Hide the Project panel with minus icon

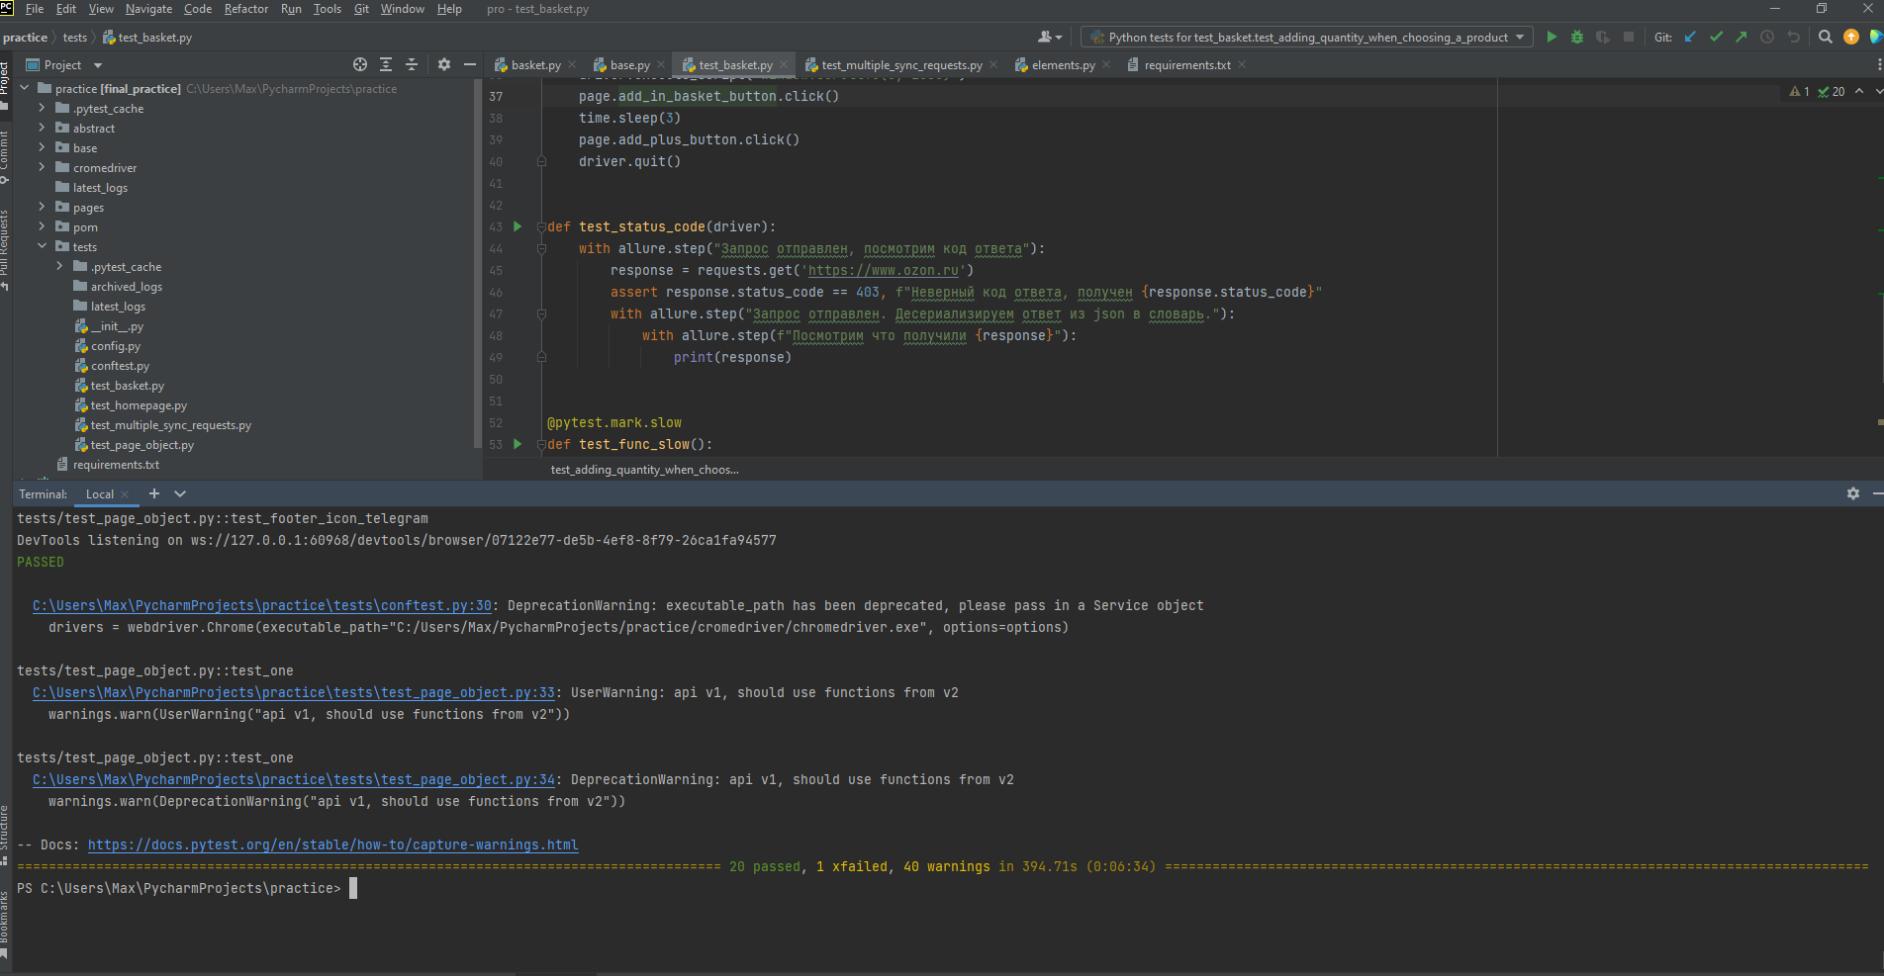[470, 64]
